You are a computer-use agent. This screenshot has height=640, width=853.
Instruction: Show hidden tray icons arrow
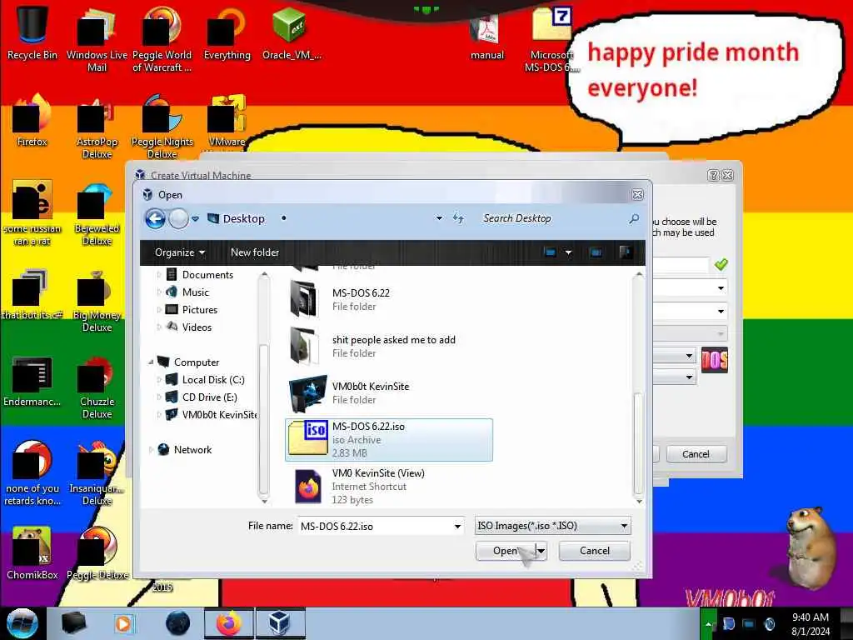click(708, 623)
